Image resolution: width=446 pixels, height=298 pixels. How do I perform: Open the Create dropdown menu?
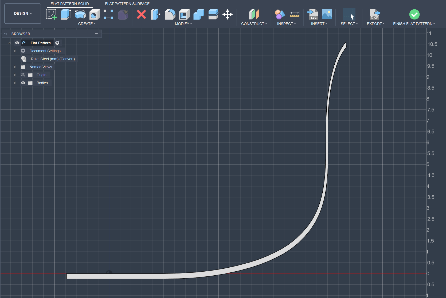tap(87, 24)
